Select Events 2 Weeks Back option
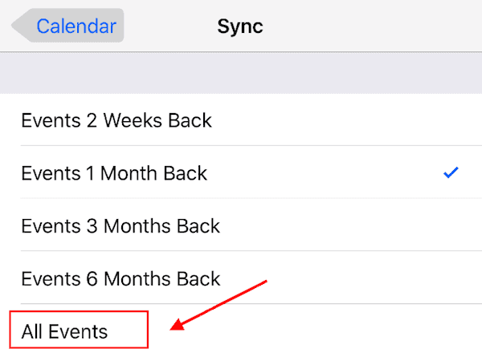 (241, 120)
